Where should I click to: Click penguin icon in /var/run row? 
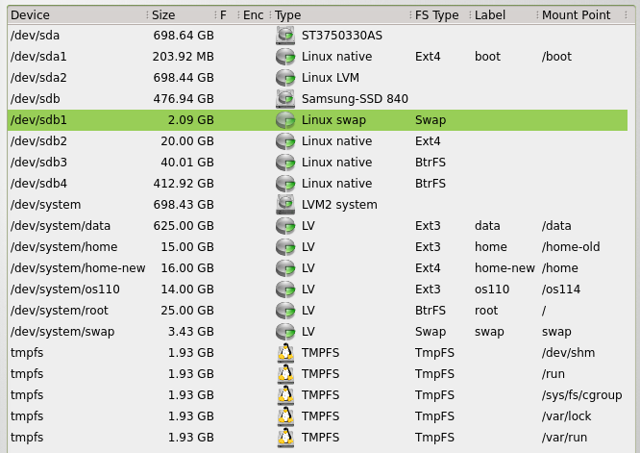point(284,438)
